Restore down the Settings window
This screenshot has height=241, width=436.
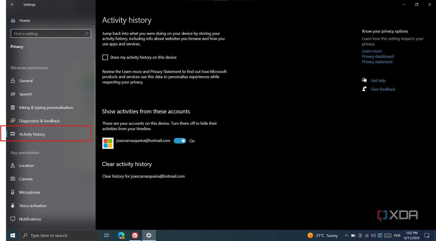point(417,4)
